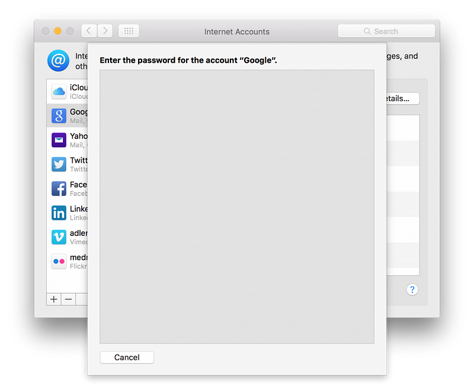Click the iCloud account icon

(x=59, y=91)
